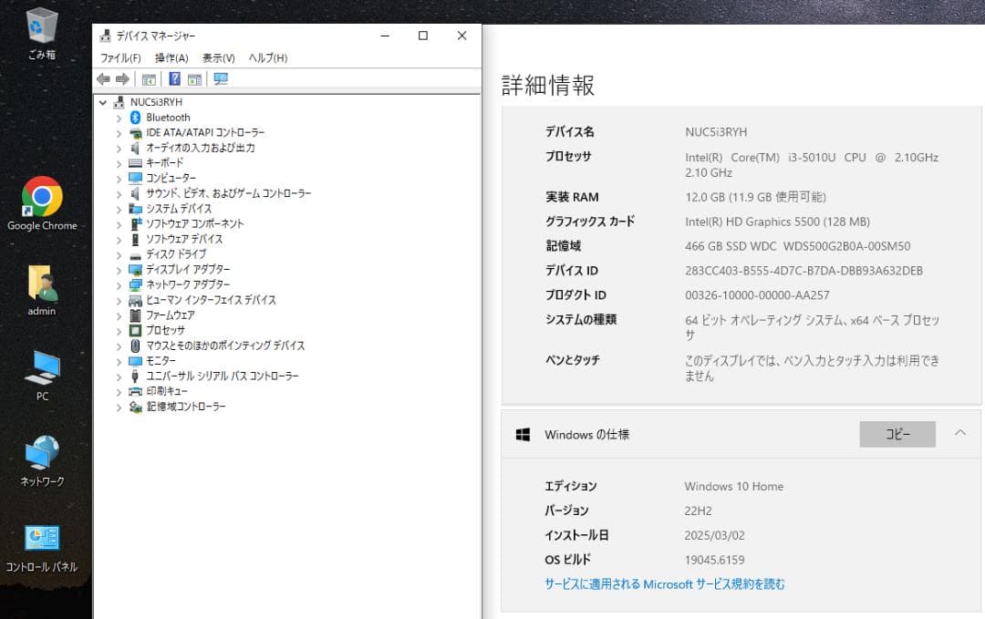This screenshot has width=985, height=619.
Task: Click the Help icon in Device Manager toolbar
Action: [173, 78]
